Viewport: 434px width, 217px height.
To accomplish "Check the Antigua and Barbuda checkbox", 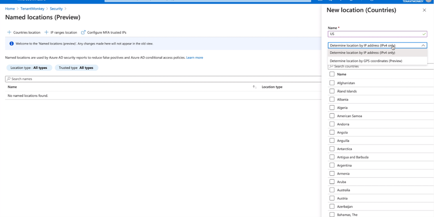I will (x=332, y=157).
